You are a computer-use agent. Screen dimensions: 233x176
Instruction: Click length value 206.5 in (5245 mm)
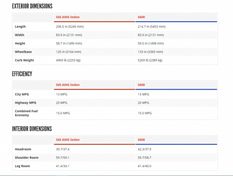tap(70, 27)
